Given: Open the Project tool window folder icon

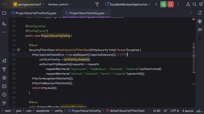Looking at the screenshot, I should 4,13.
